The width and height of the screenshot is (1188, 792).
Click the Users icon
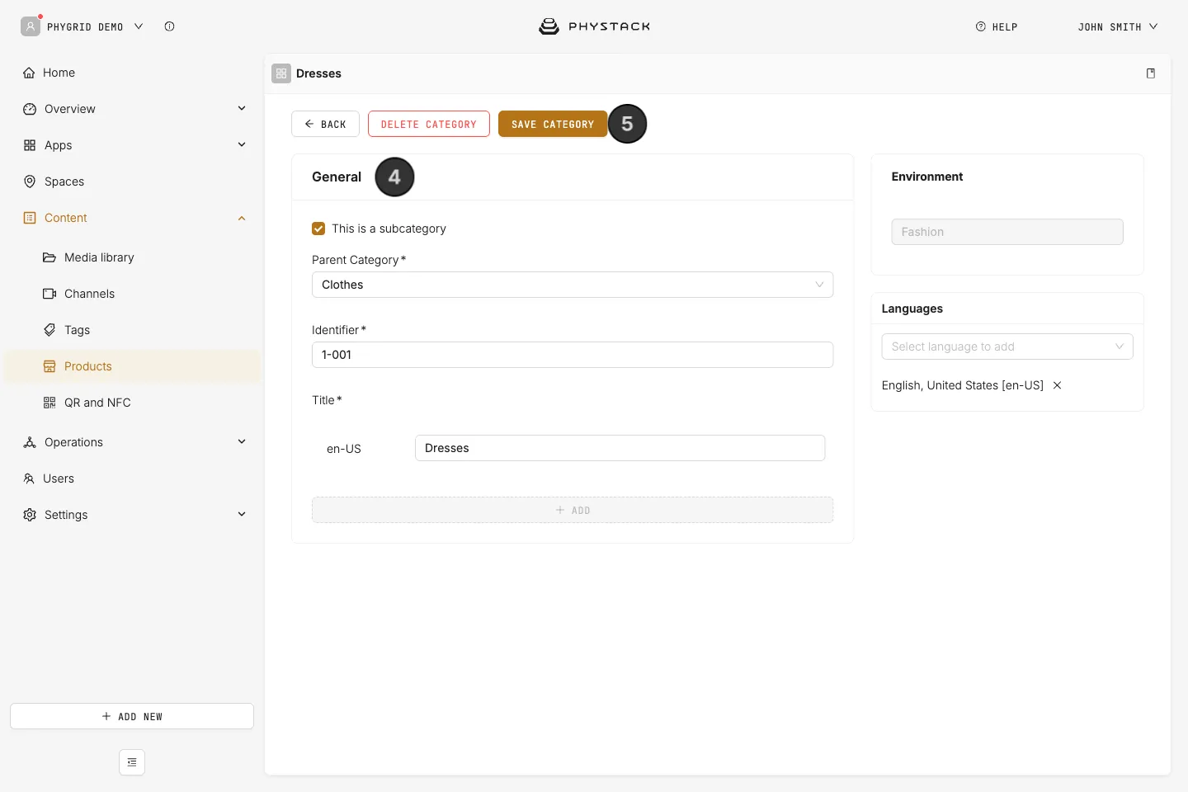pos(29,478)
